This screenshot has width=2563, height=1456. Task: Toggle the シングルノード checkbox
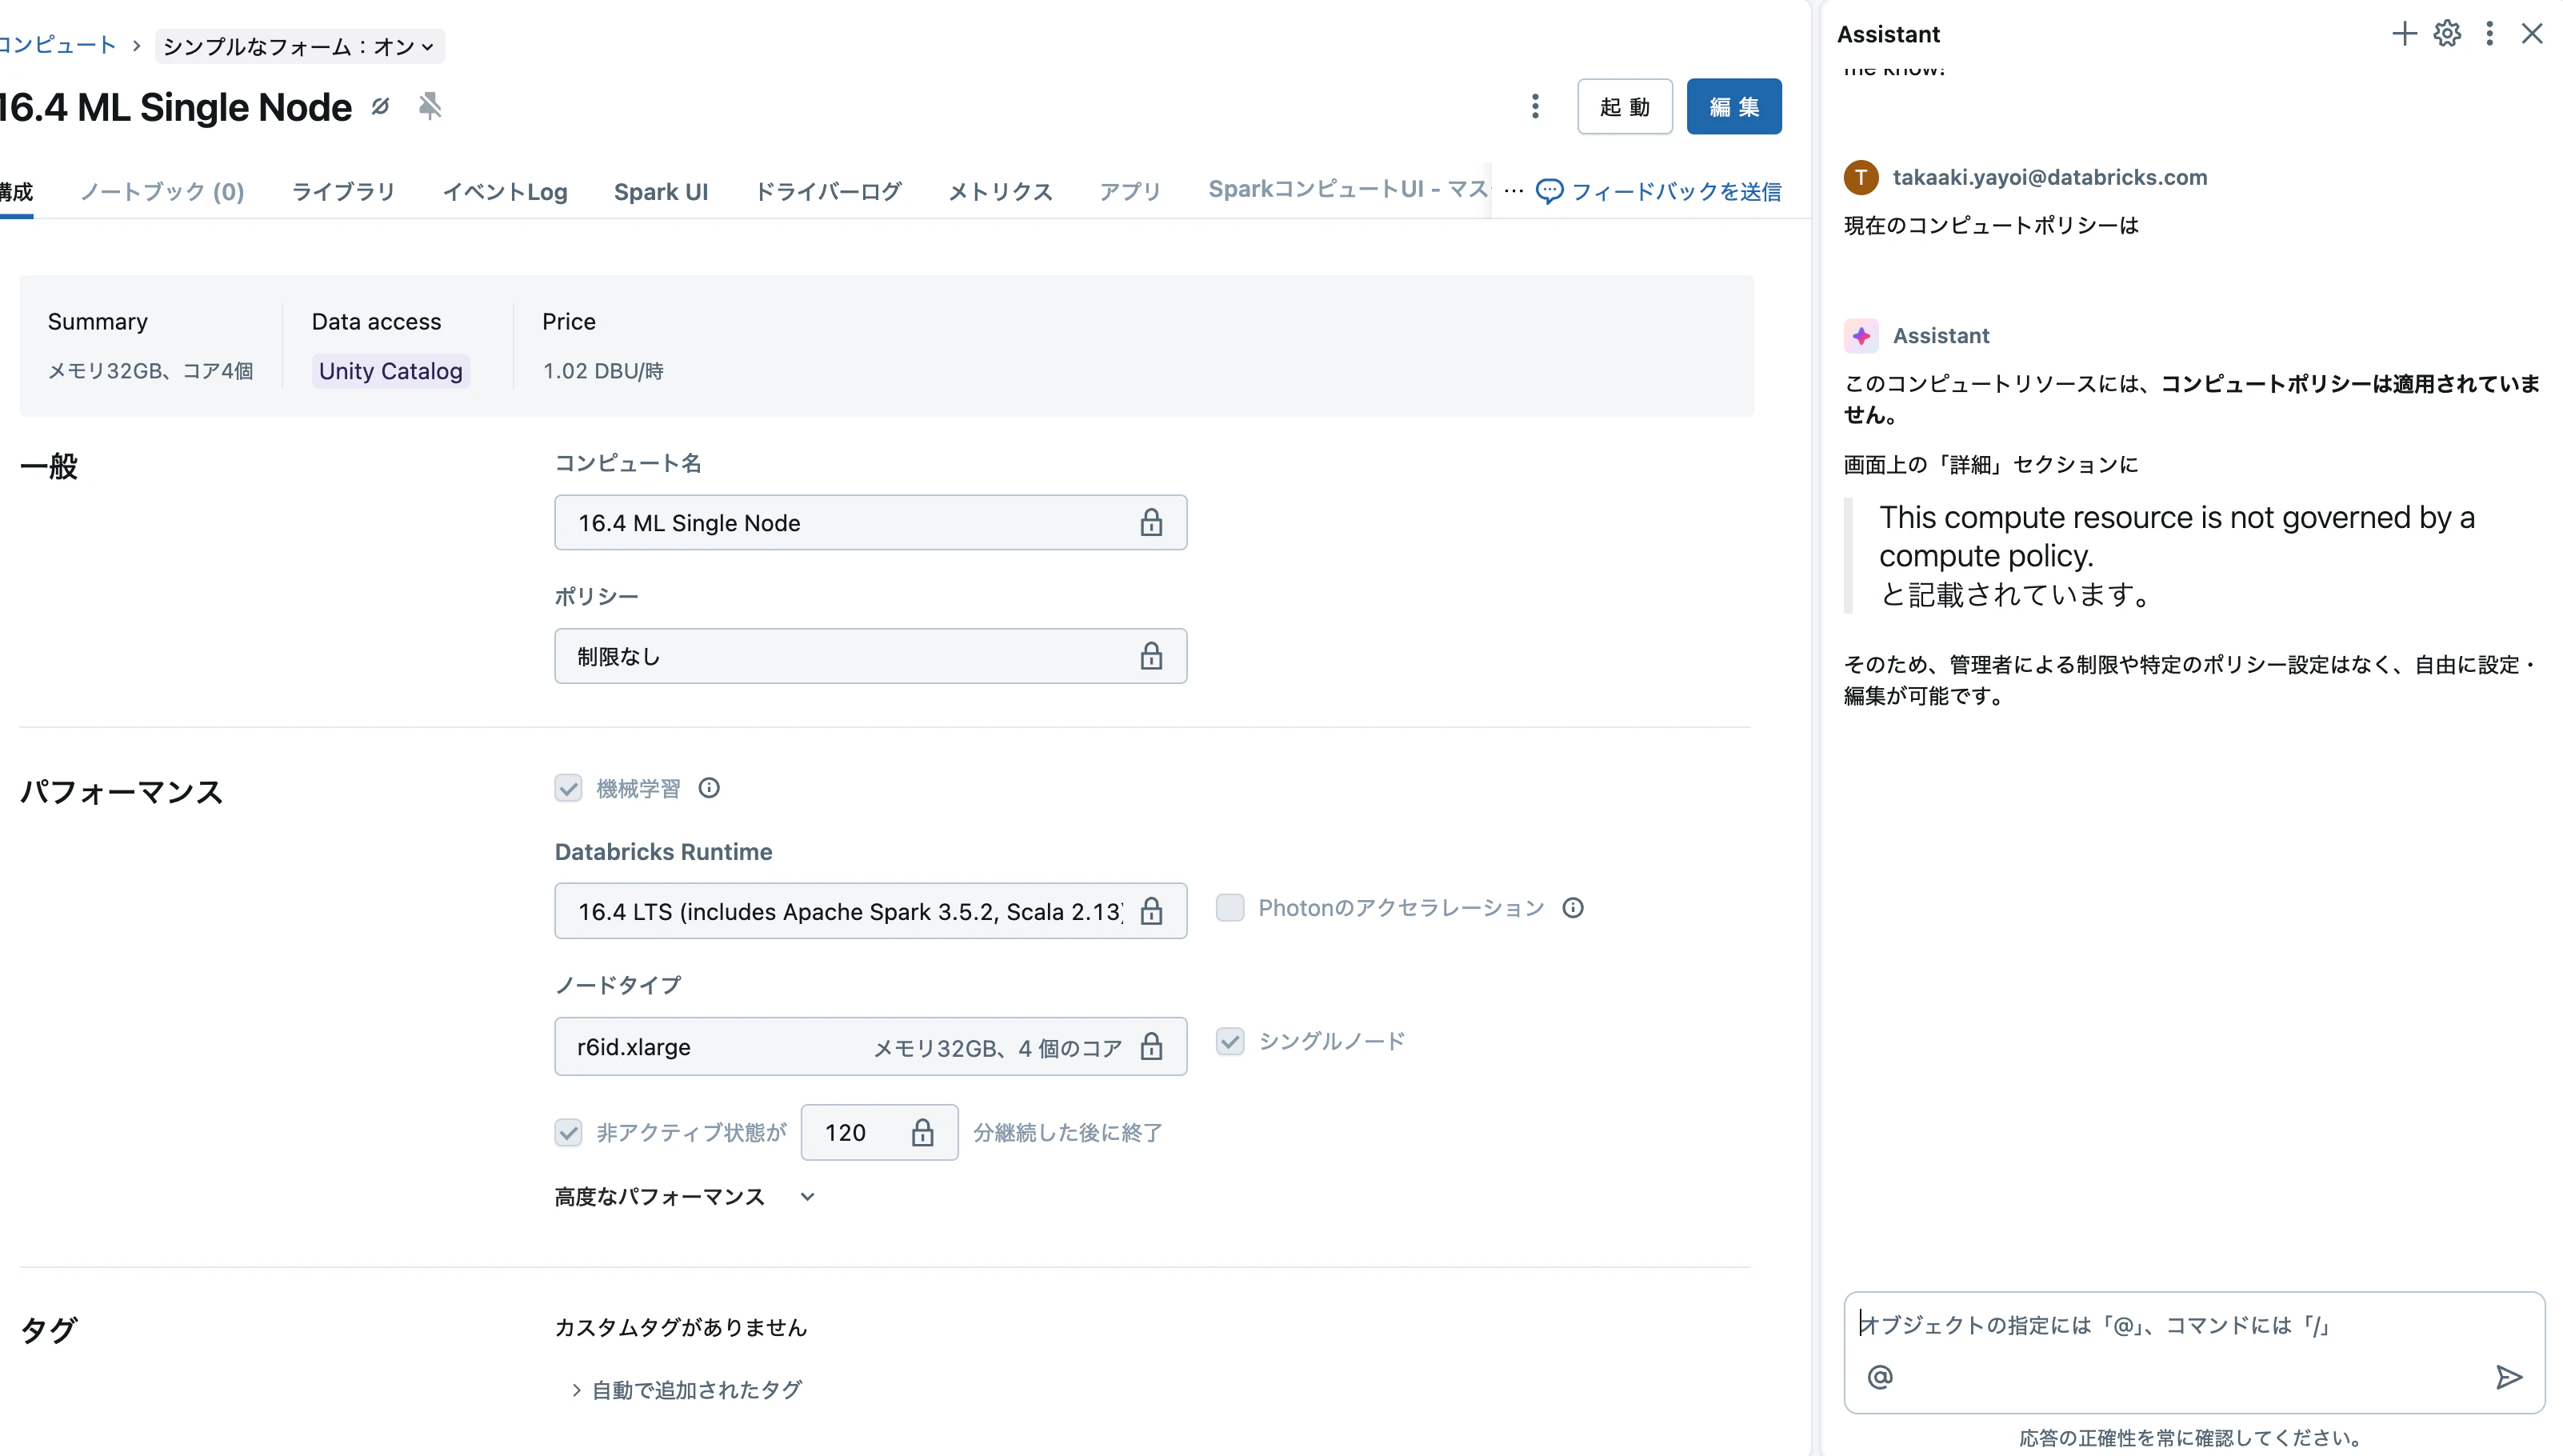(1230, 1041)
